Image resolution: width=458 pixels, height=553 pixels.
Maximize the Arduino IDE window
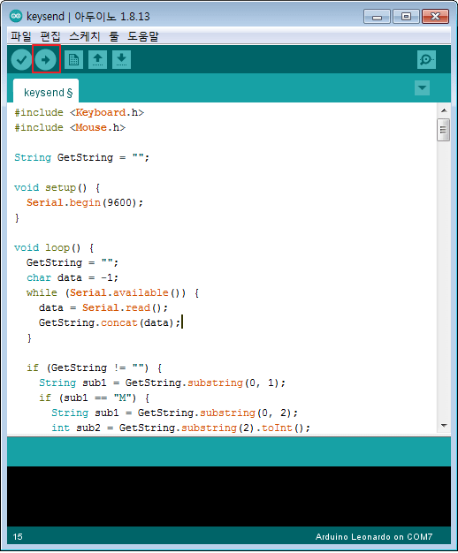pyautogui.click(x=406, y=17)
